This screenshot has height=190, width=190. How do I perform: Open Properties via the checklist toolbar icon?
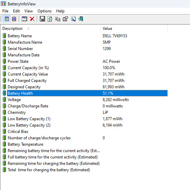click(65, 19)
